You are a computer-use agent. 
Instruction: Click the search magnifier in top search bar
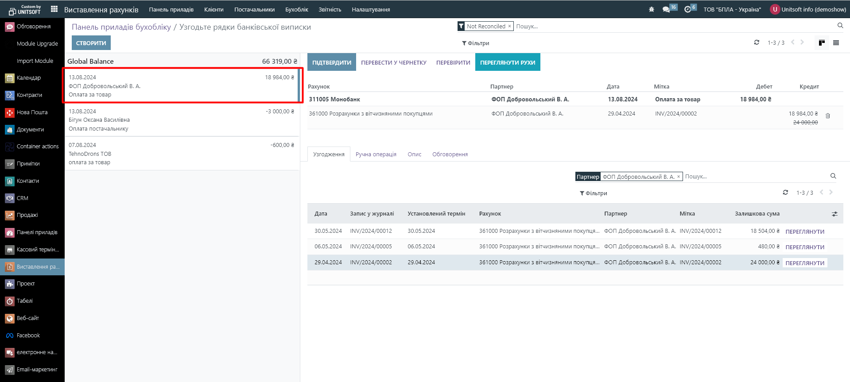pos(840,26)
